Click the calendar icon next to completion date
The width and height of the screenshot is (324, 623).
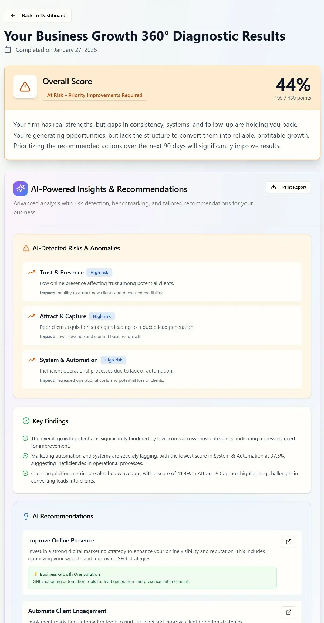(7, 49)
